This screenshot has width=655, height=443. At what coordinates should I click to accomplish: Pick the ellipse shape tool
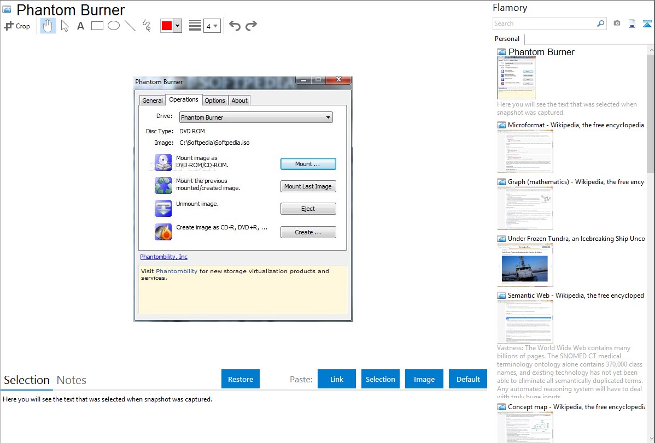click(114, 26)
